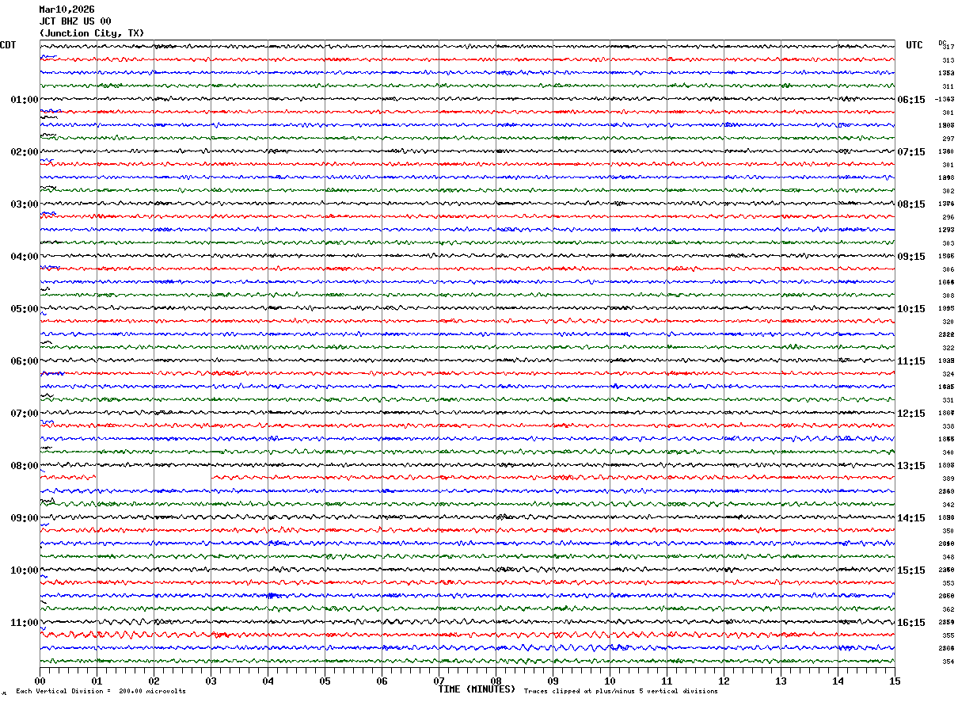Click minute 10 on the bottom axis
This screenshot has height=702, width=958.
(610, 681)
